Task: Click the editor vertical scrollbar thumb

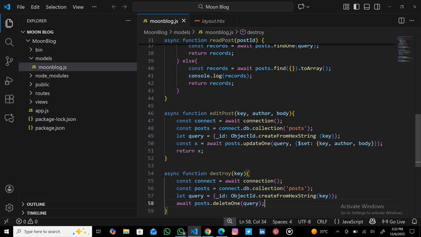Action: tap(418, 140)
